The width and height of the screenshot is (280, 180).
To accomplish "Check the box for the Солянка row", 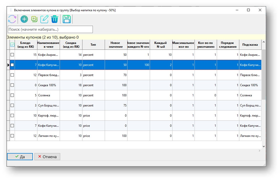I will 12,95.
